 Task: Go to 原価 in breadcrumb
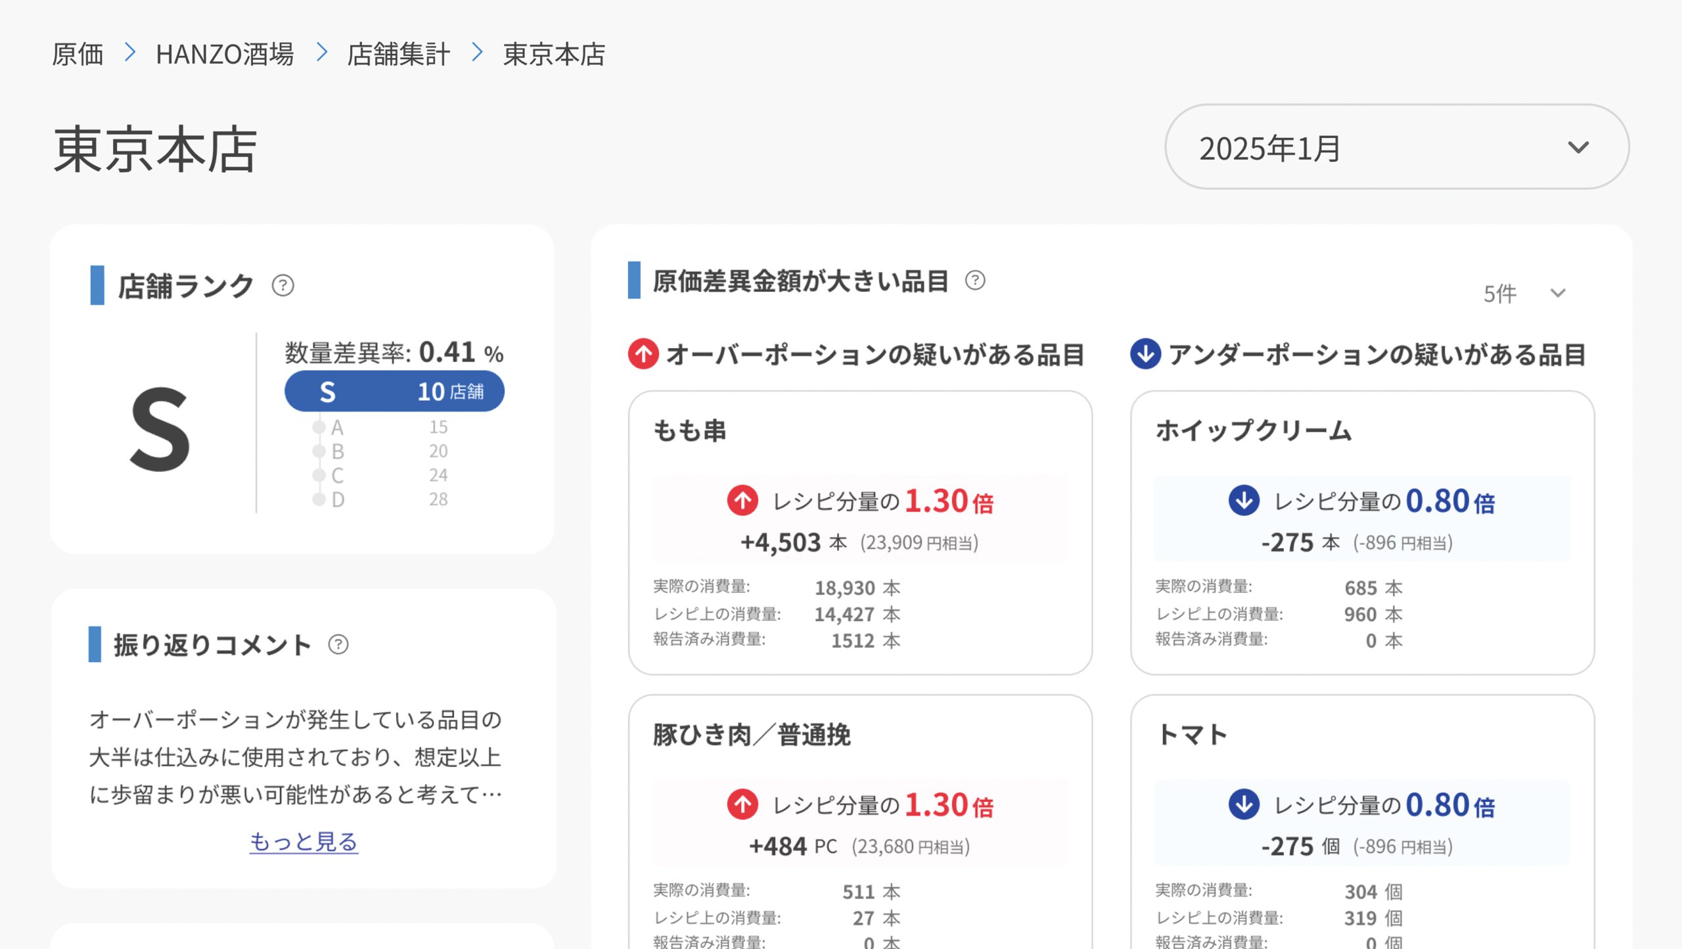(x=78, y=54)
